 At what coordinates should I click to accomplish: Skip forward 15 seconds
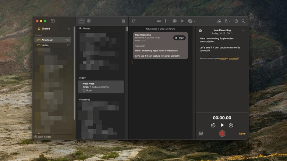(231, 125)
